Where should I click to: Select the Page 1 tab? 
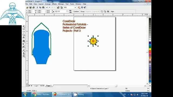coord(49,86)
